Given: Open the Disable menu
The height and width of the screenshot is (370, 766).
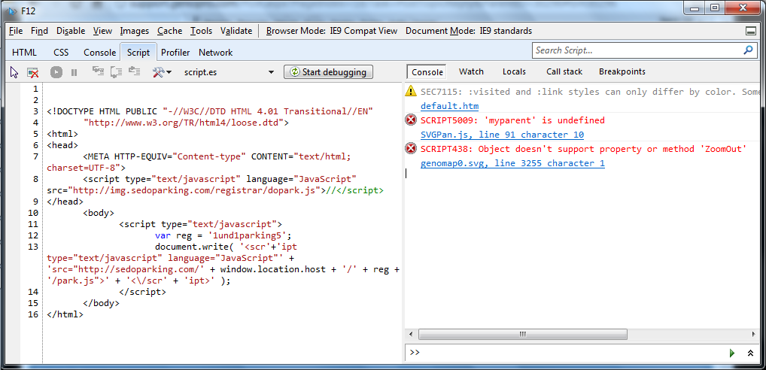Looking at the screenshot, I should [x=71, y=31].
